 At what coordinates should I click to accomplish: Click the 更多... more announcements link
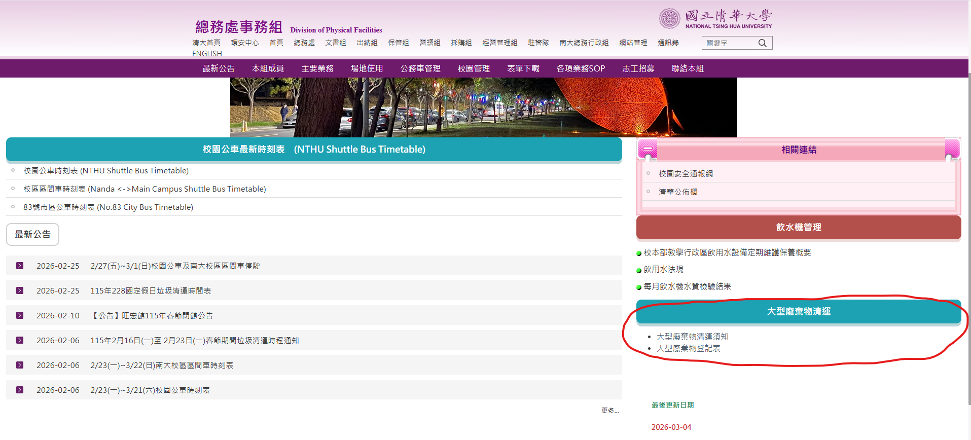coord(609,410)
